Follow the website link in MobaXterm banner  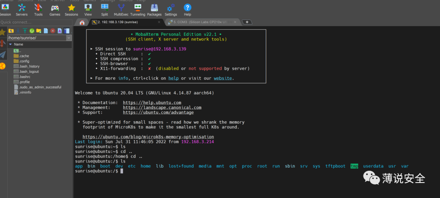(x=223, y=78)
